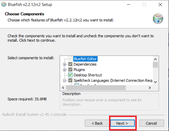Screen dimensions: 169x131
Task: Click the NSIS installer logo in header
Action: point(158,19)
